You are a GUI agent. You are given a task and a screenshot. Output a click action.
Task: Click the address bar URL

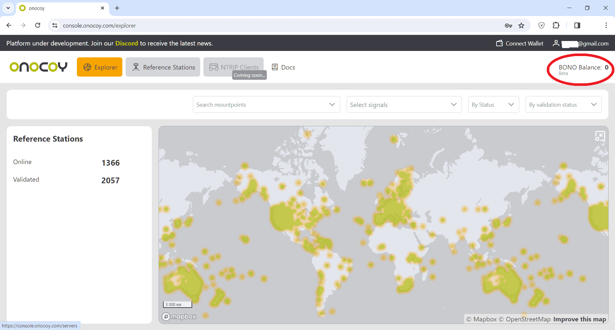[99, 25]
